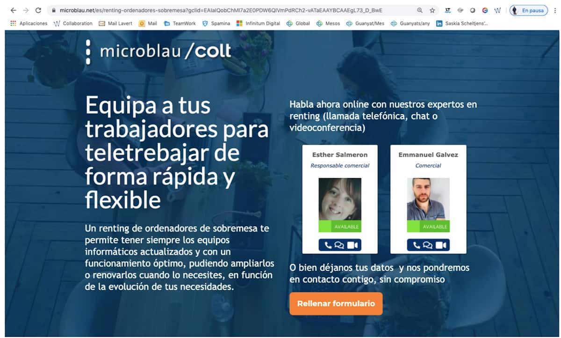This screenshot has height=338, width=561.
Task: Launch videoconference with Emmanuel Galvez
Action: click(x=440, y=245)
